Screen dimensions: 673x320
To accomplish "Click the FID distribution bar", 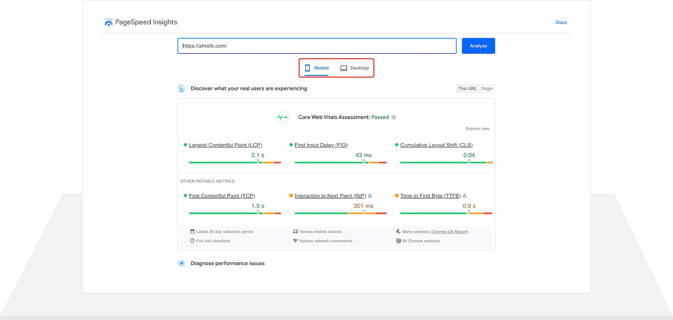I will [340, 162].
